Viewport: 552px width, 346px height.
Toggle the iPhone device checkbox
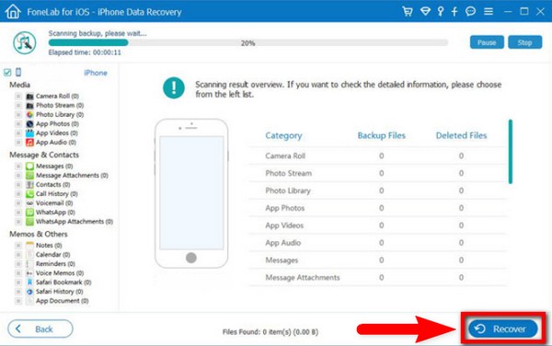tap(7, 73)
